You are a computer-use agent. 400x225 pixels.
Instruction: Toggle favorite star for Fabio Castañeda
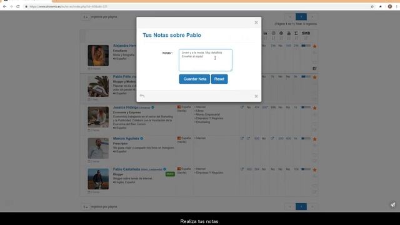pyautogui.click(x=315, y=169)
